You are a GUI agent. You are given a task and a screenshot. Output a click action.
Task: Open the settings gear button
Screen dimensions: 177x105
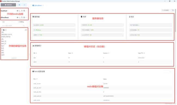coord(19,5)
